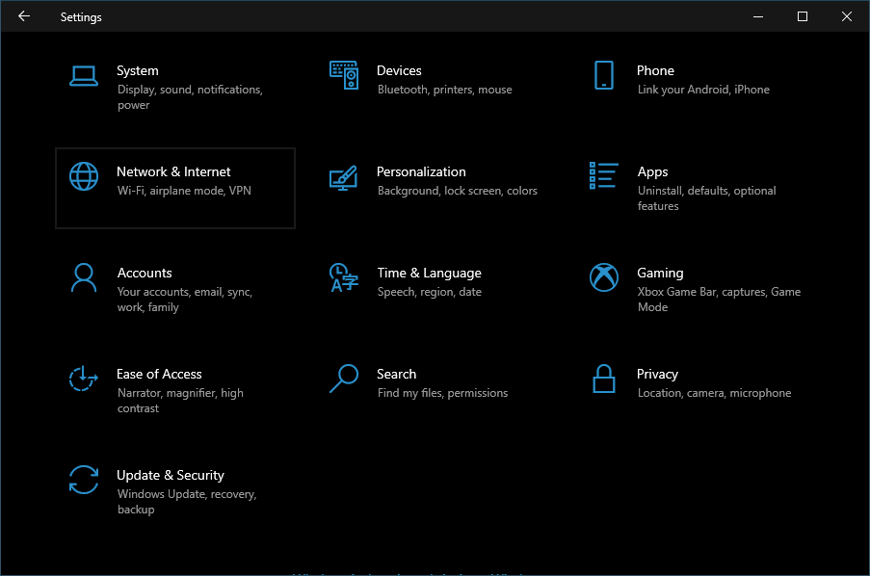Click the laptop icon for System
Screen dimensions: 870x576
click(x=84, y=75)
